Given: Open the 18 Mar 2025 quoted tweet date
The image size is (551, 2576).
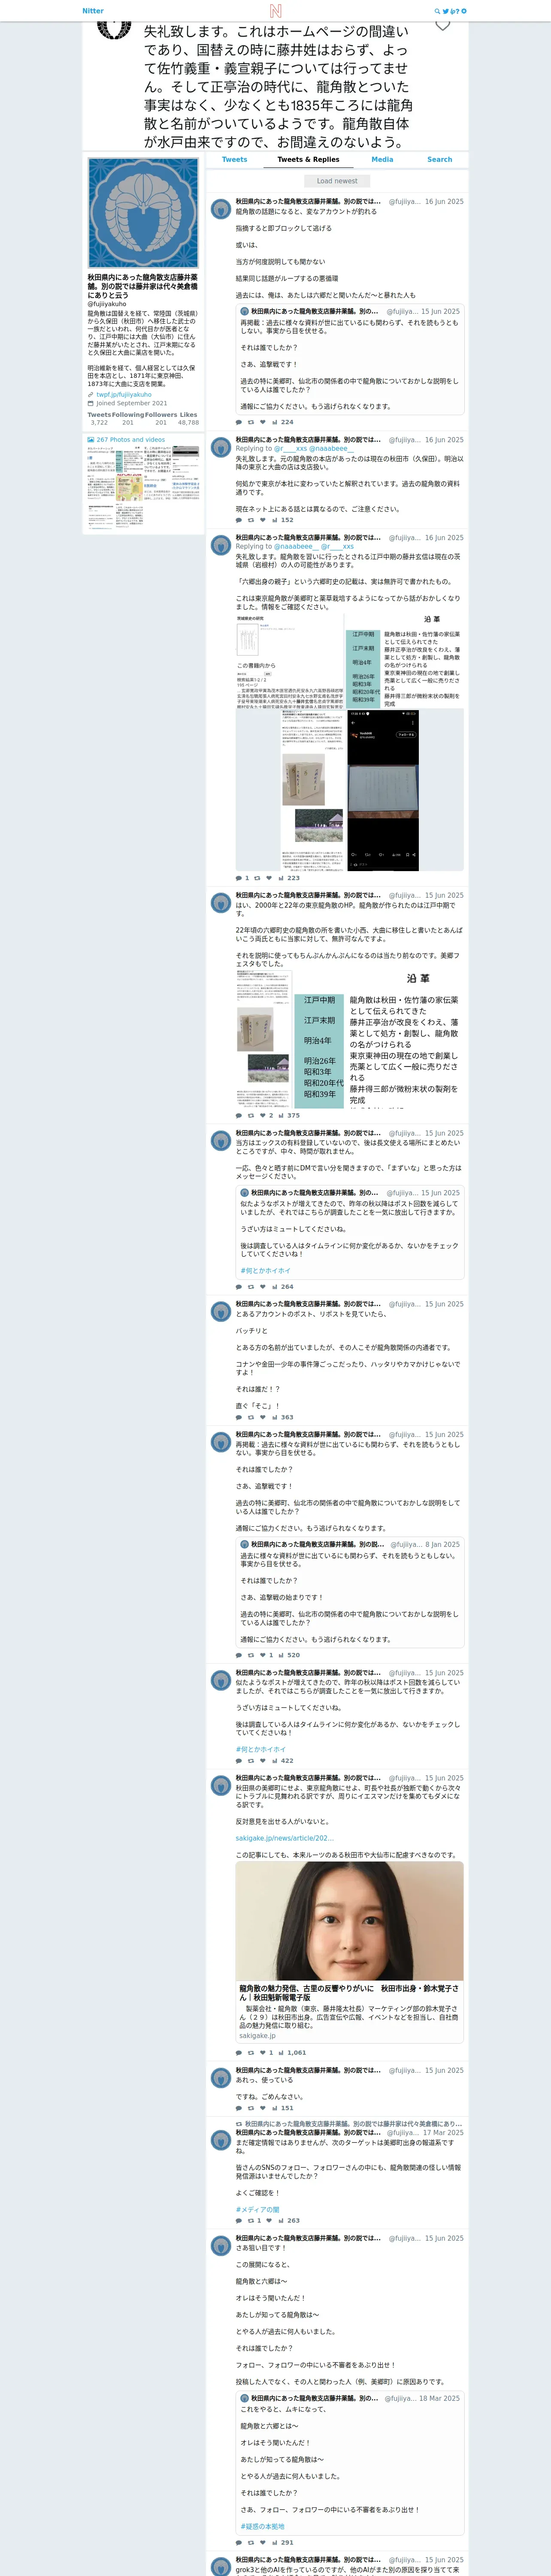Looking at the screenshot, I should tap(440, 2398).
